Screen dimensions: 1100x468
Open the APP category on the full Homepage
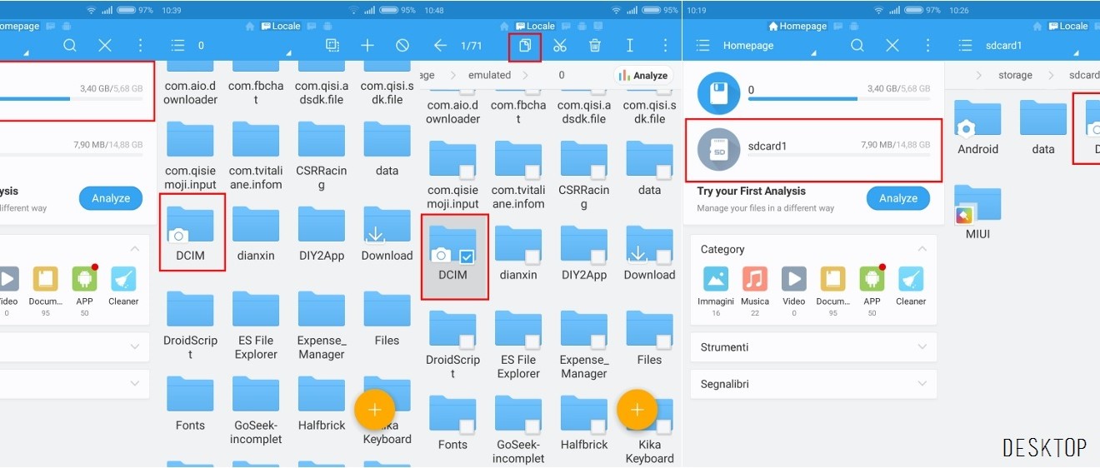tap(872, 278)
